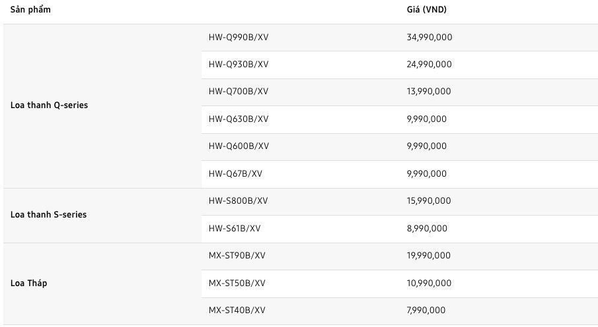Click the Giá (VND) column header
The height and width of the screenshot is (327, 598).
point(426,10)
